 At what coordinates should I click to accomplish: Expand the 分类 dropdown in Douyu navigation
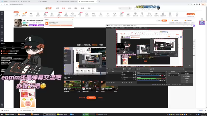[70, 8]
